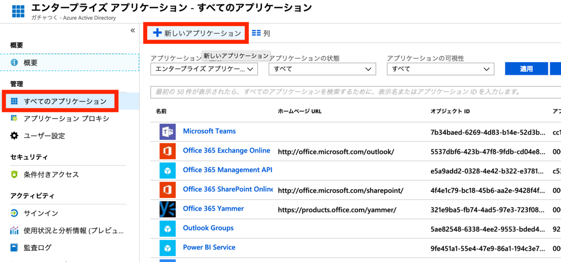Open Office 365 Management API link
This screenshot has width=561, height=262.
tap(227, 170)
